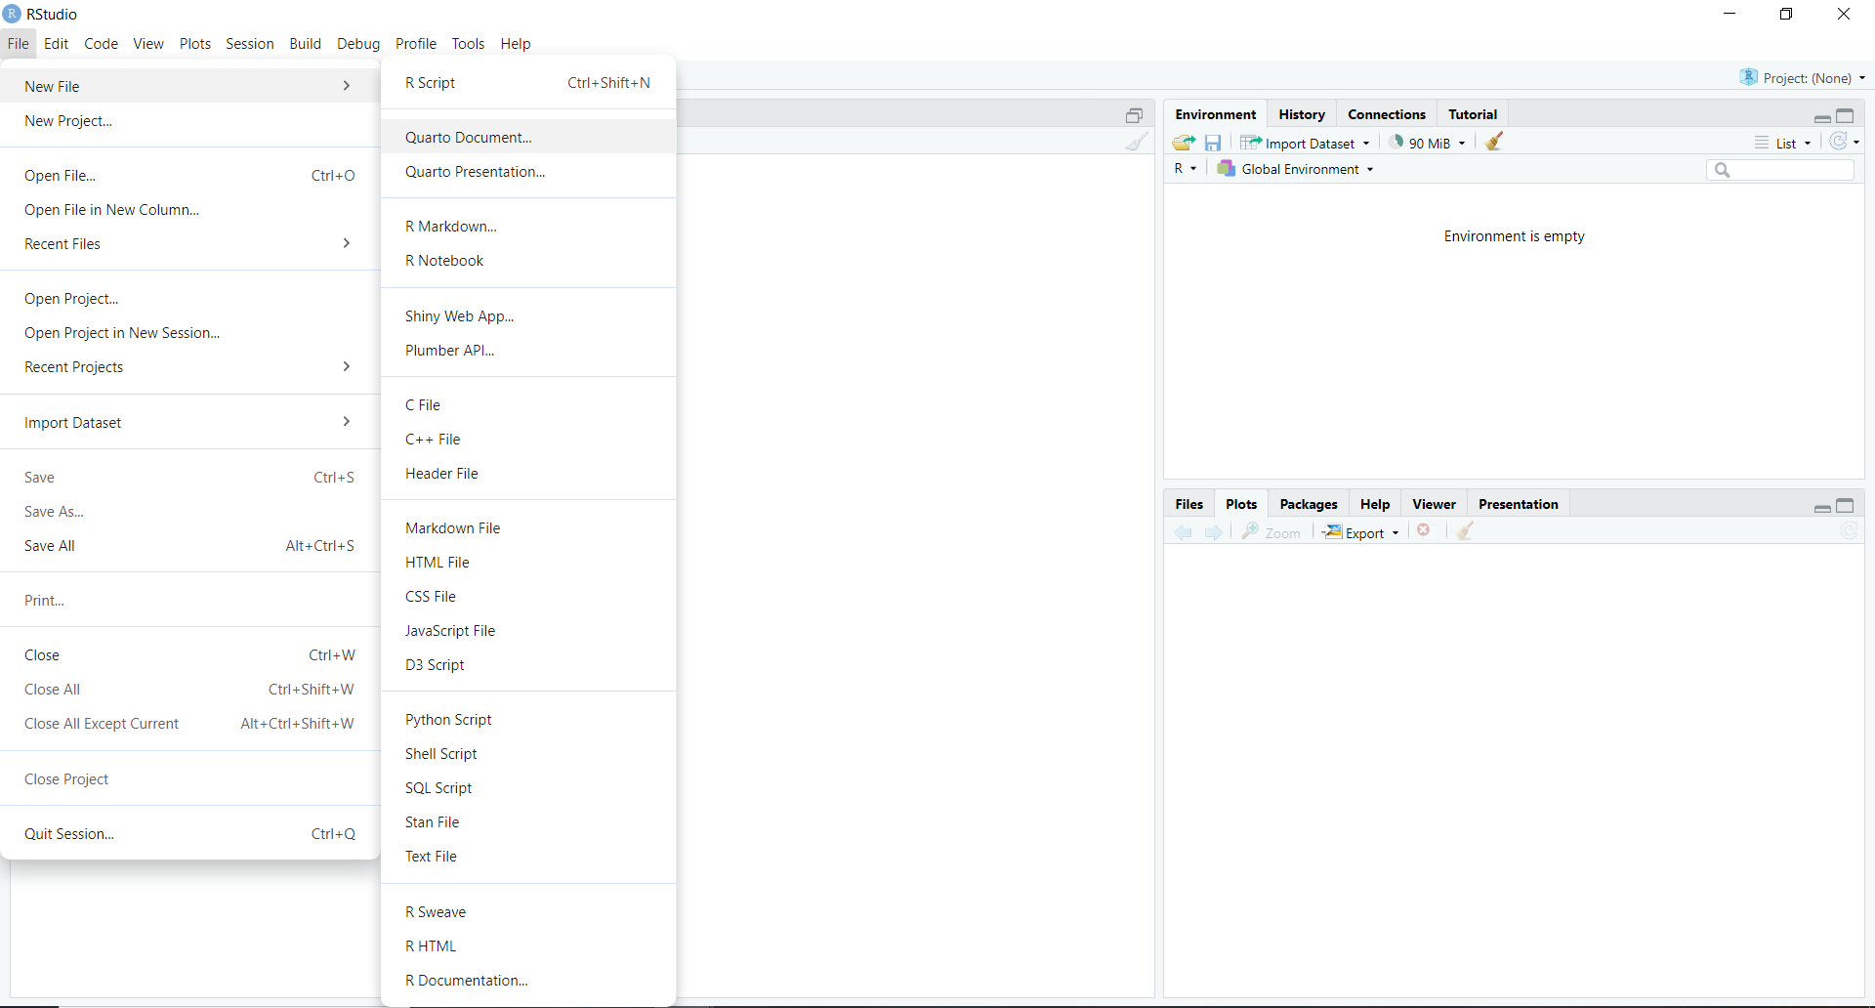1875x1008 pixels.
Task: Maximize the Environment pane
Action: (x=1845, y=115)
